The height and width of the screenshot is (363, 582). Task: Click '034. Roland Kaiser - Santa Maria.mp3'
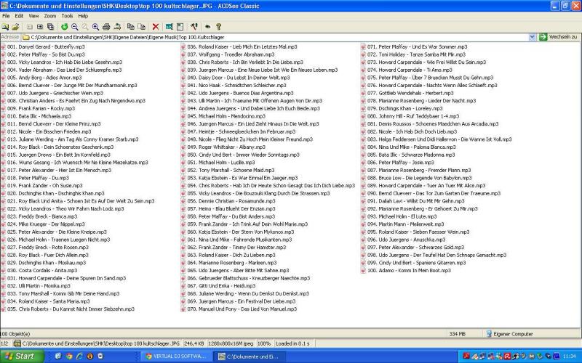(48, 301)
